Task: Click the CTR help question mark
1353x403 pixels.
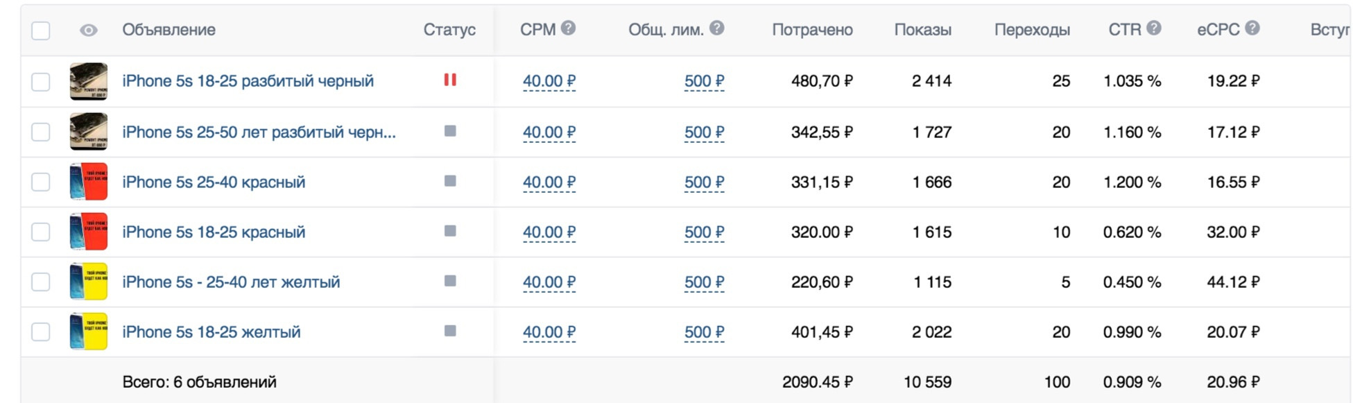Action: (1153, 28)
